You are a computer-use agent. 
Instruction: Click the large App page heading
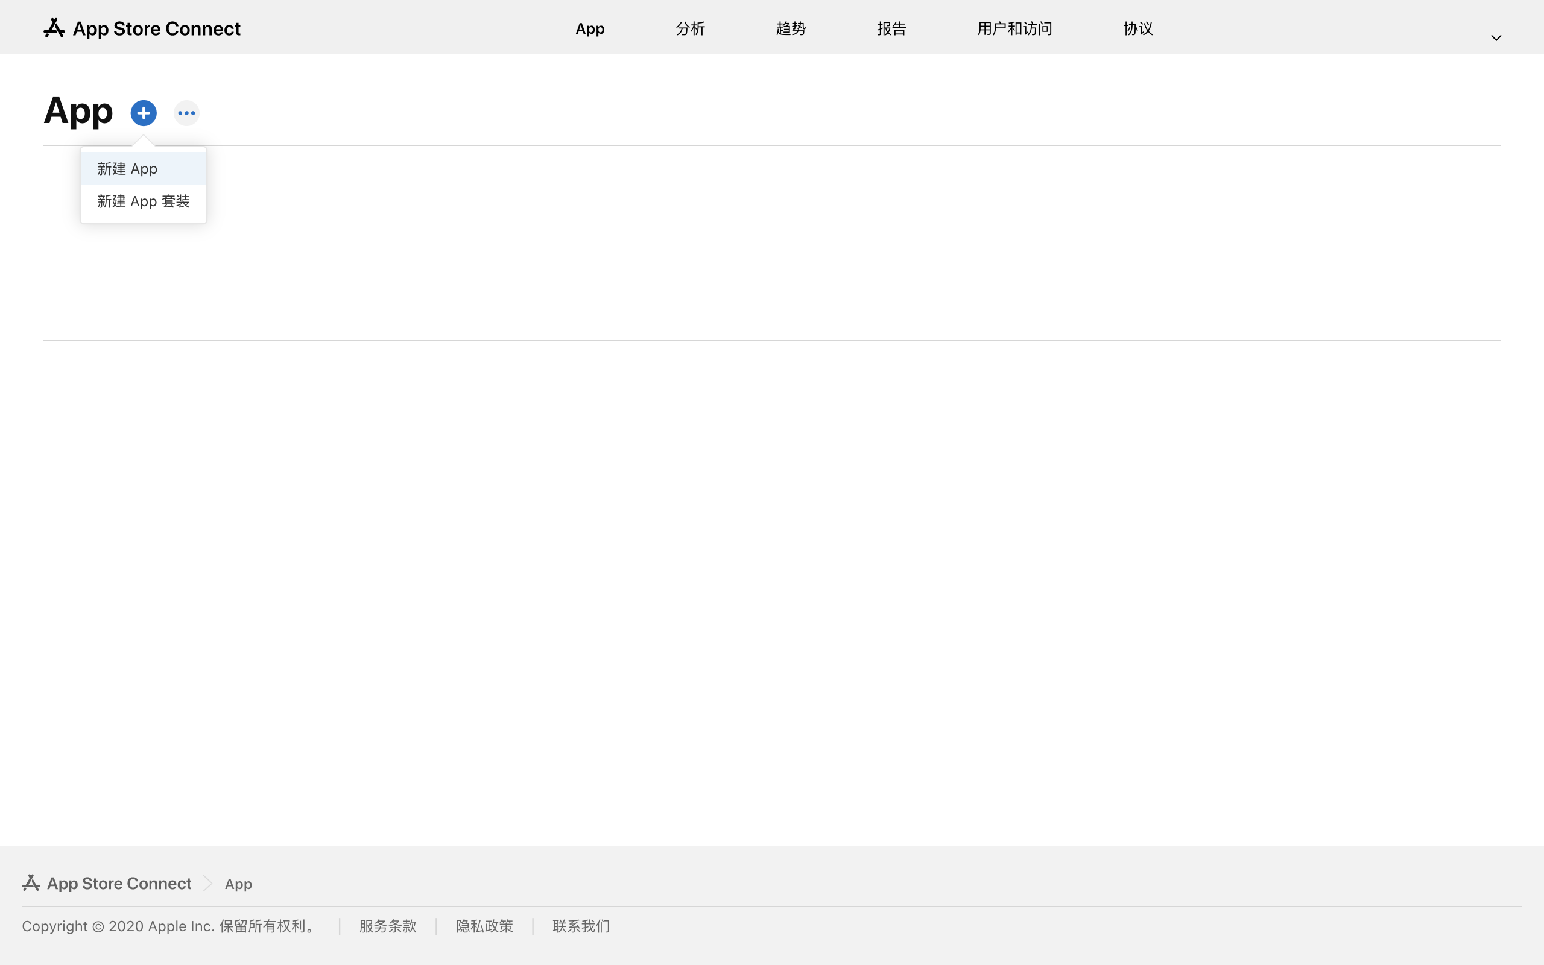click(x=78, y=112)
